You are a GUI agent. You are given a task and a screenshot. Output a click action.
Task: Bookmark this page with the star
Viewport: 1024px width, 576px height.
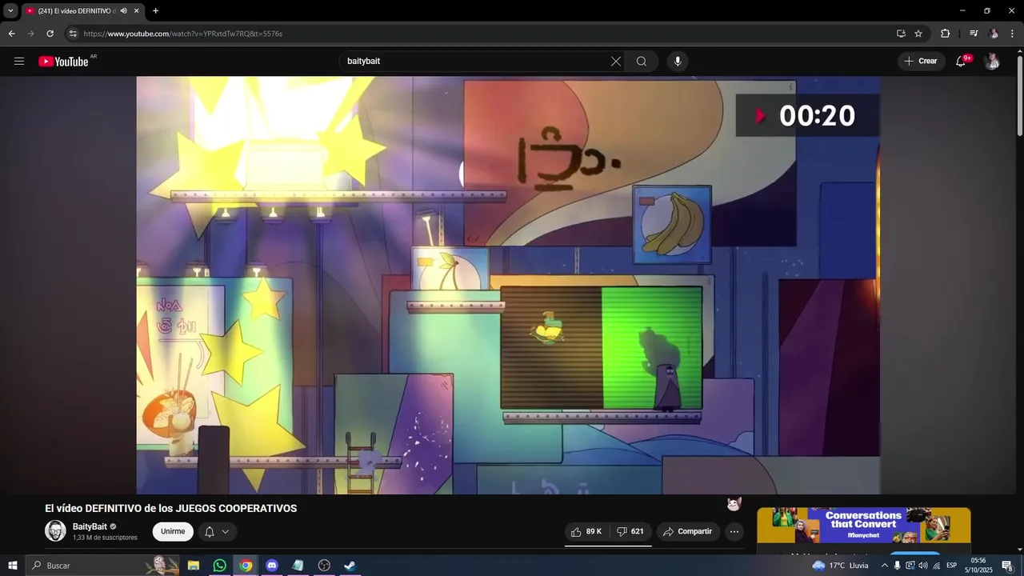918,34
